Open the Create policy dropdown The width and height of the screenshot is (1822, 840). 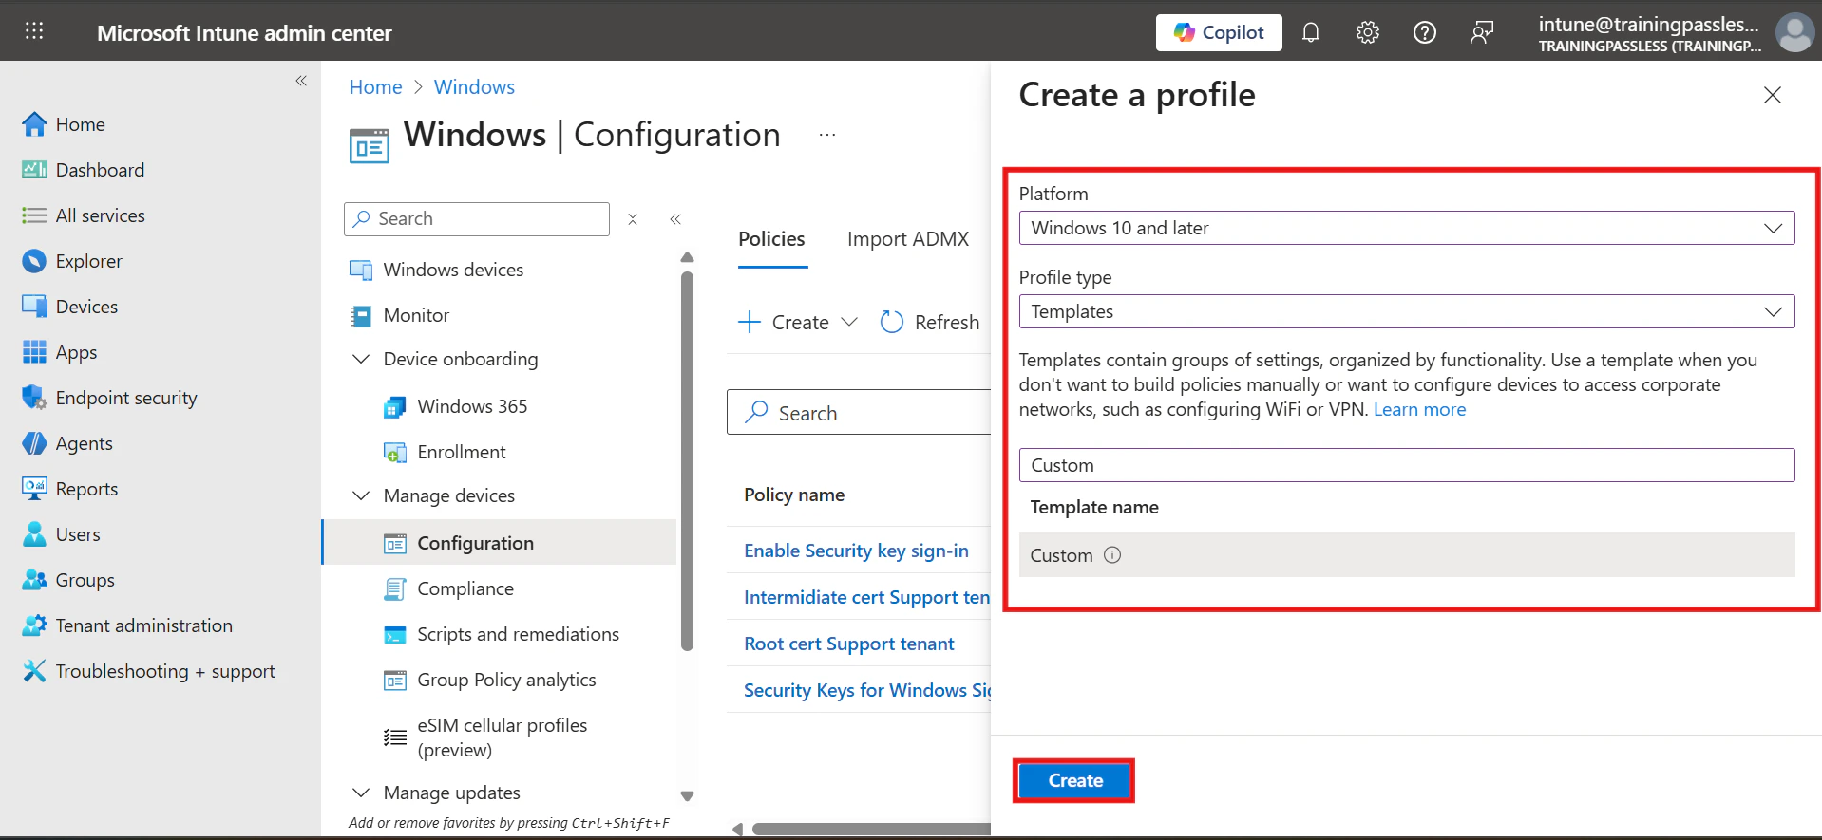tap(798, 323)
